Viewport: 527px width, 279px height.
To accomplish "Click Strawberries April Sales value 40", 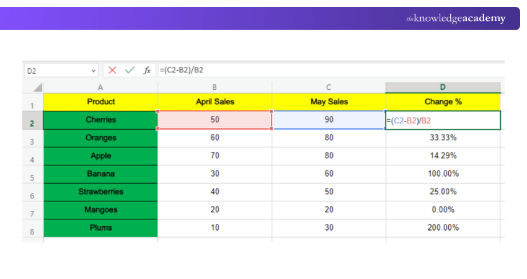I will tap(215, 192).
